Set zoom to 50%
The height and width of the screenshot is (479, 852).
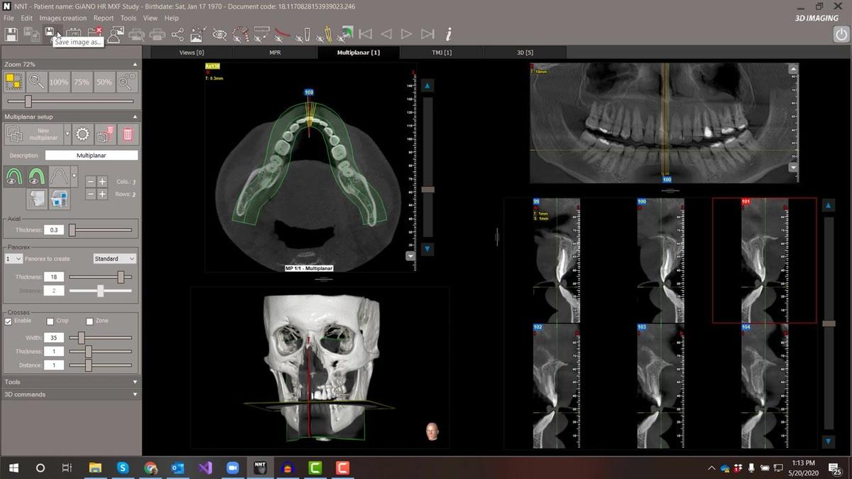click(x=104, y=82)
